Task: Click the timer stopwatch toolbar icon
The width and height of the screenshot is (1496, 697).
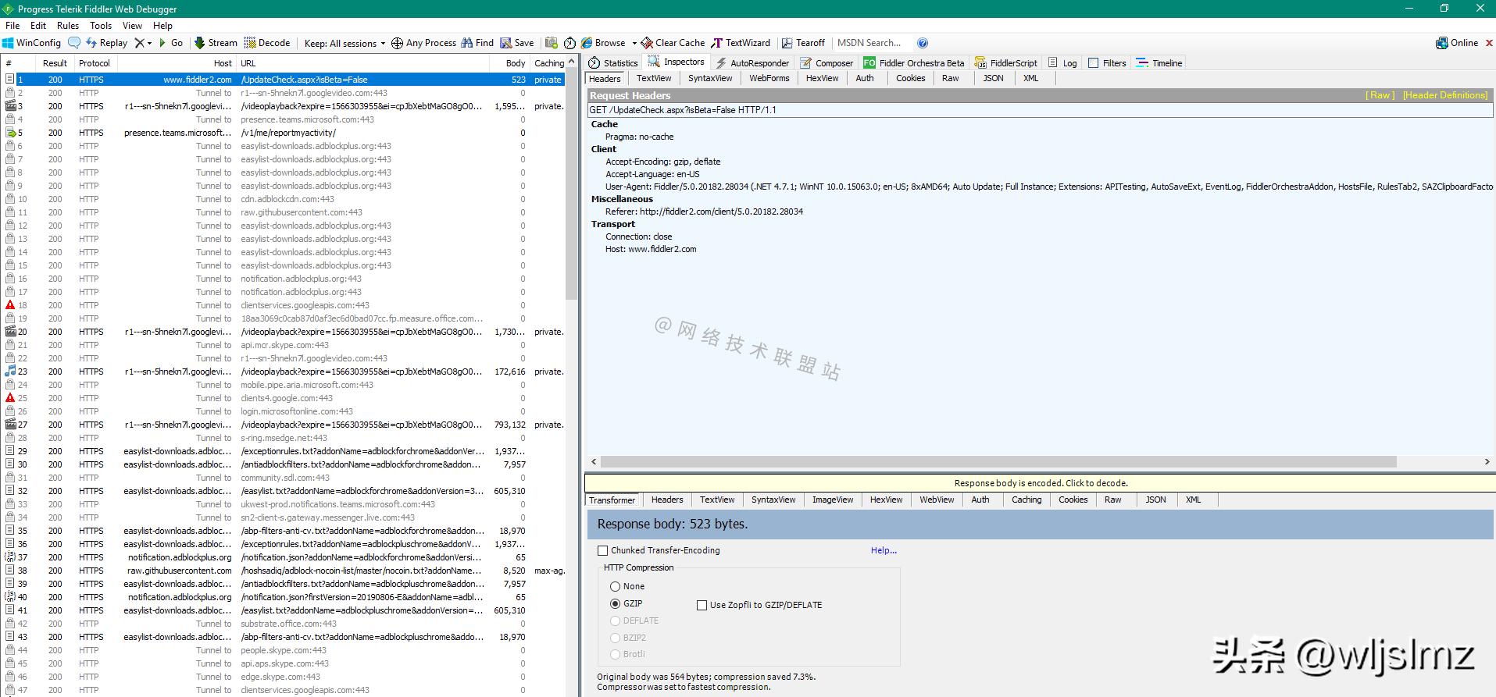Action: 569,43
